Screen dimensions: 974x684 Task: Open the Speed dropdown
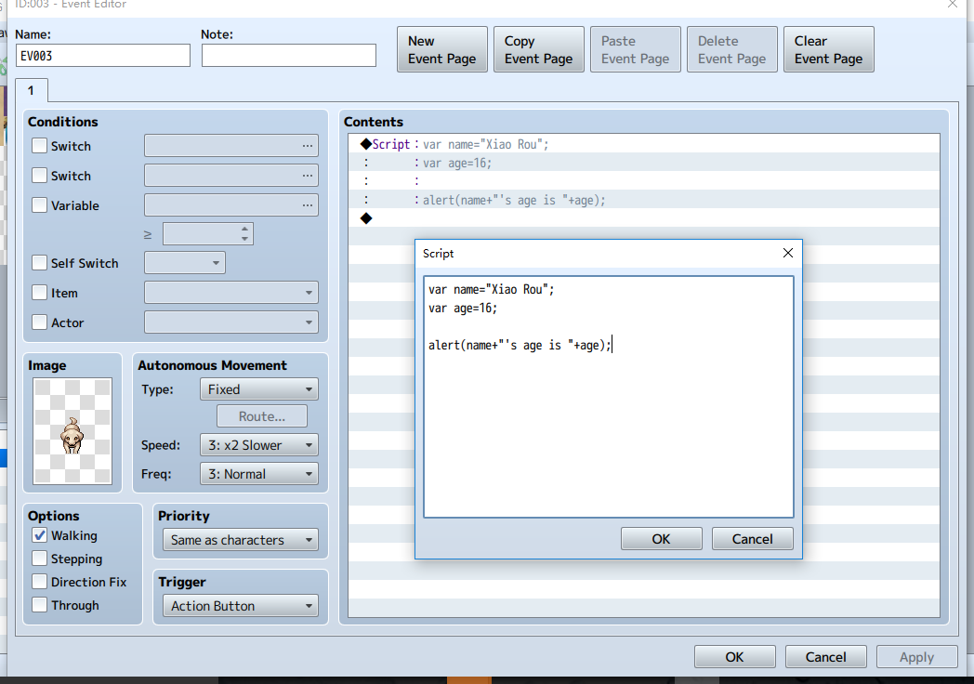point(259,445)
